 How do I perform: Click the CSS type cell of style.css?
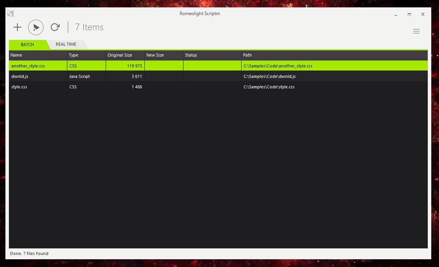click(x=73, y=87)
